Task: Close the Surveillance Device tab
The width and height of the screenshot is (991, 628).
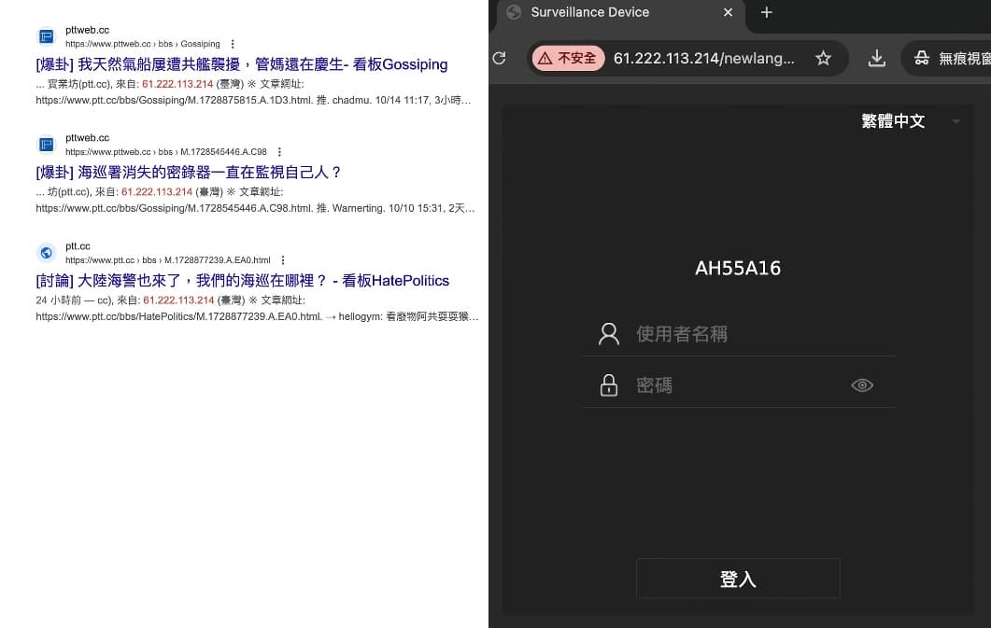Action: pyautogui.click(x=729, y=13)
